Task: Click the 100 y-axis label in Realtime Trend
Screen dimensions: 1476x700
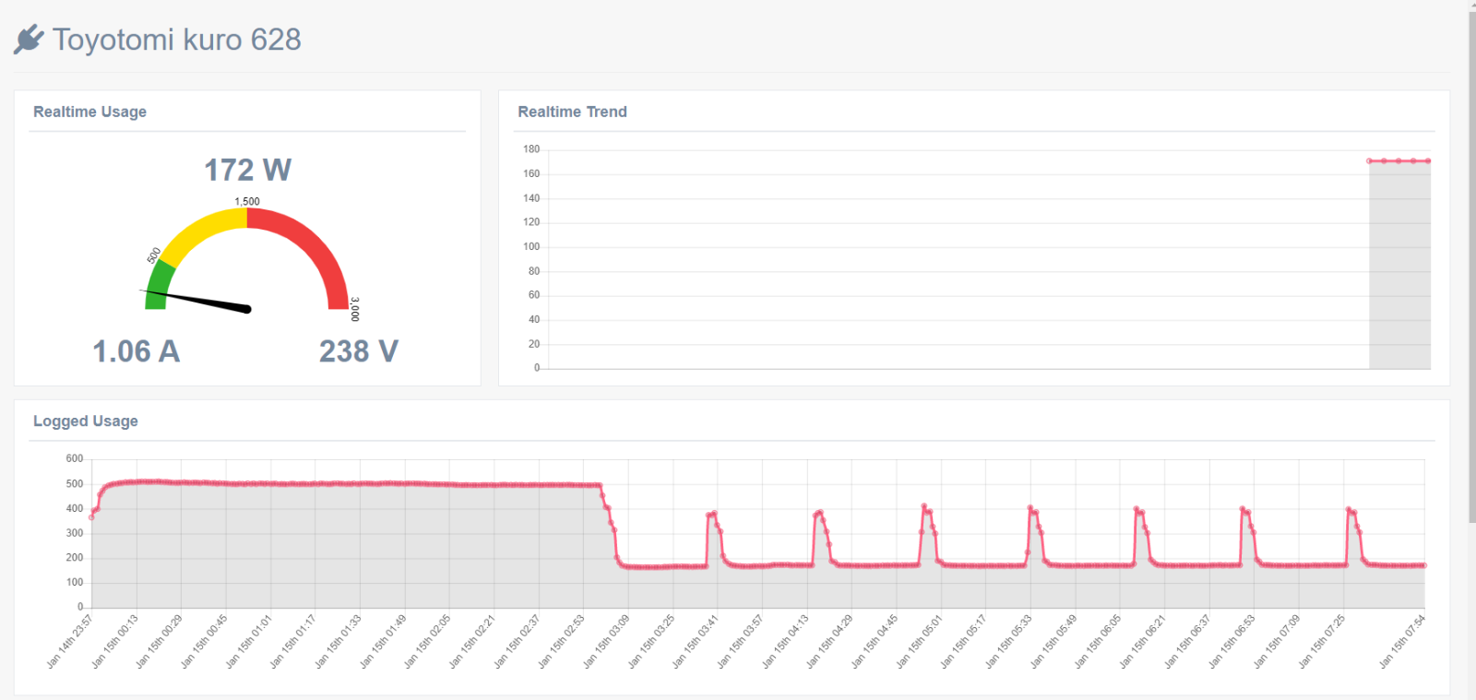Action: click(x=531, y=247)
